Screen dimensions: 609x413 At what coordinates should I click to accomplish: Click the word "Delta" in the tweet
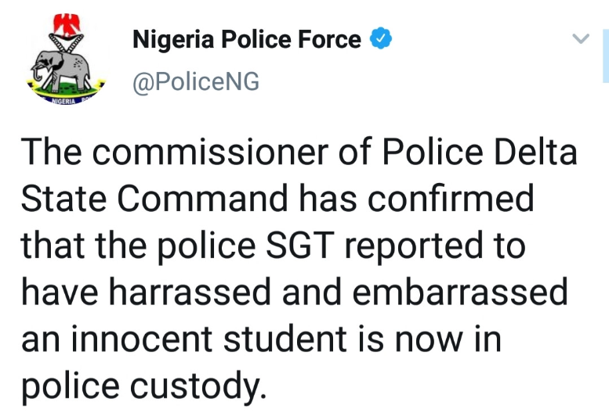[x=533, y=153]
